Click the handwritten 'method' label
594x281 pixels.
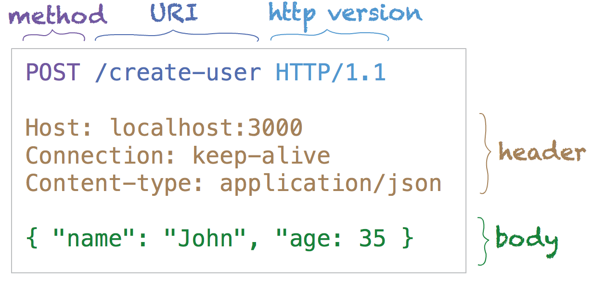pyautogui.click(x=57, y=15)
